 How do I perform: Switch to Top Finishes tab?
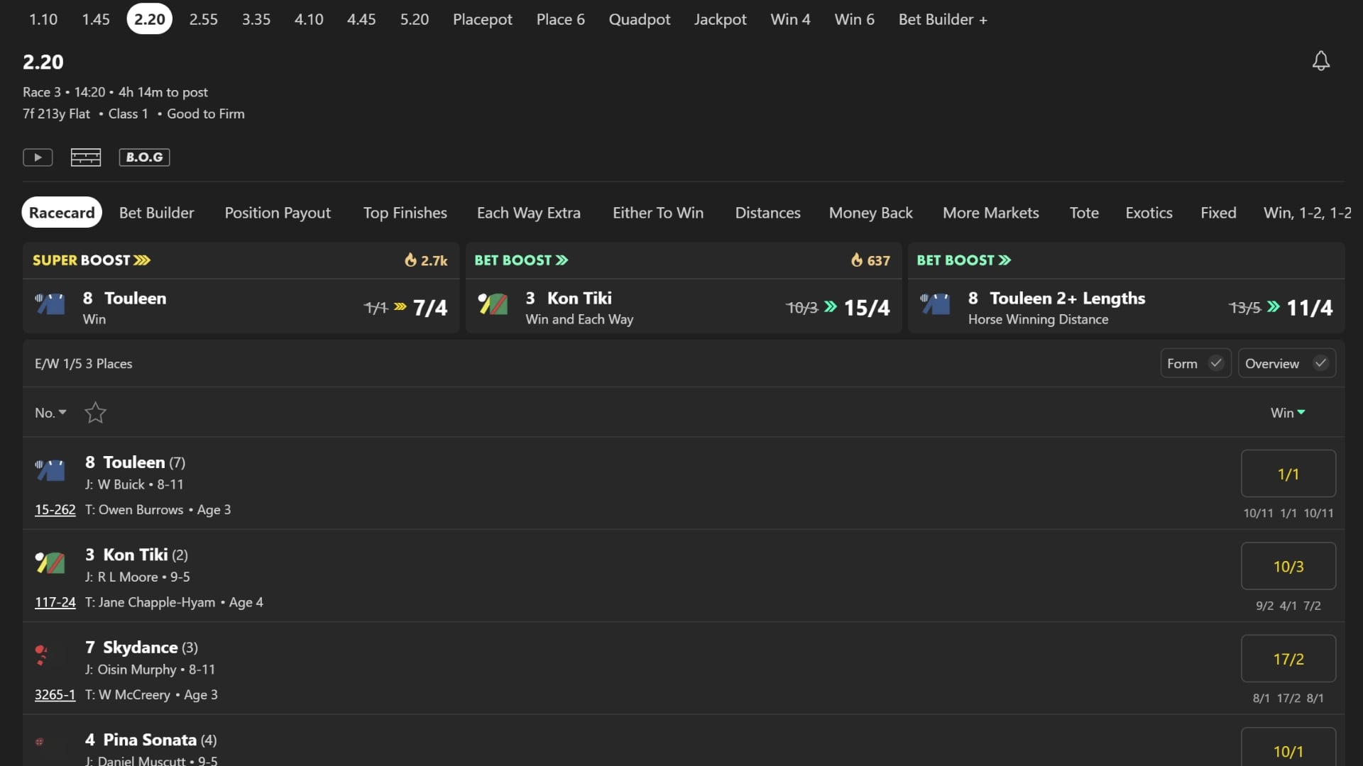tap(405, 213)
